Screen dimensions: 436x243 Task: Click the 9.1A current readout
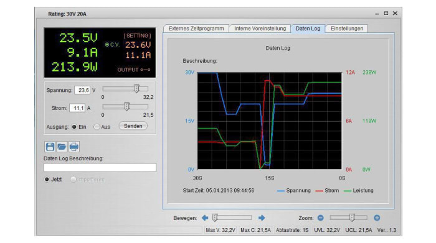[82, 52]
